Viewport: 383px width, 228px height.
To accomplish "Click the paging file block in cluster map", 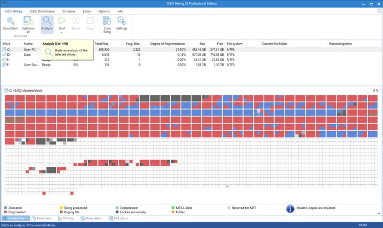I will (x=9, y=120).
